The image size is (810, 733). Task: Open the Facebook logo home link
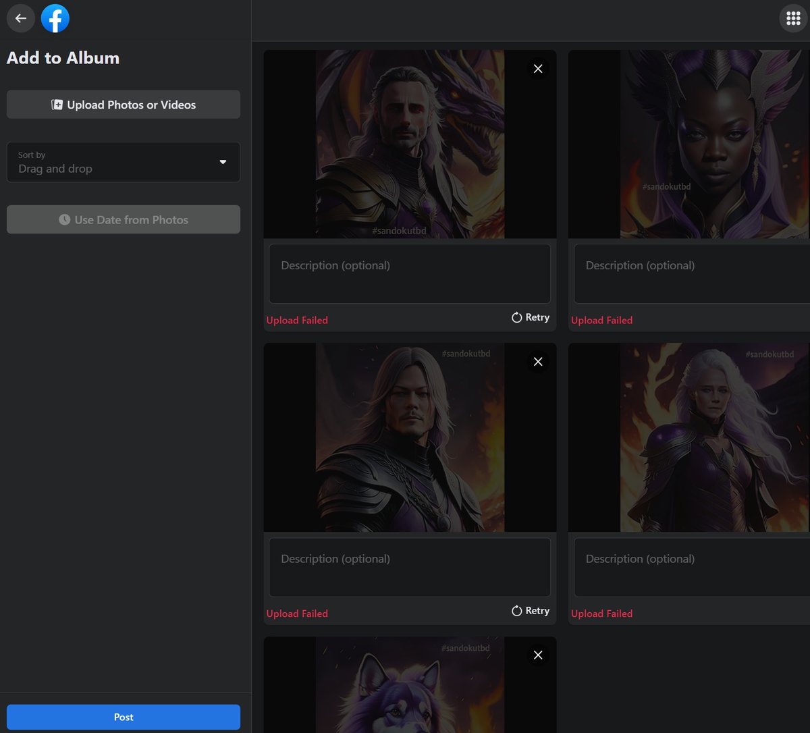pyautogui.click(x=55, y=18)
